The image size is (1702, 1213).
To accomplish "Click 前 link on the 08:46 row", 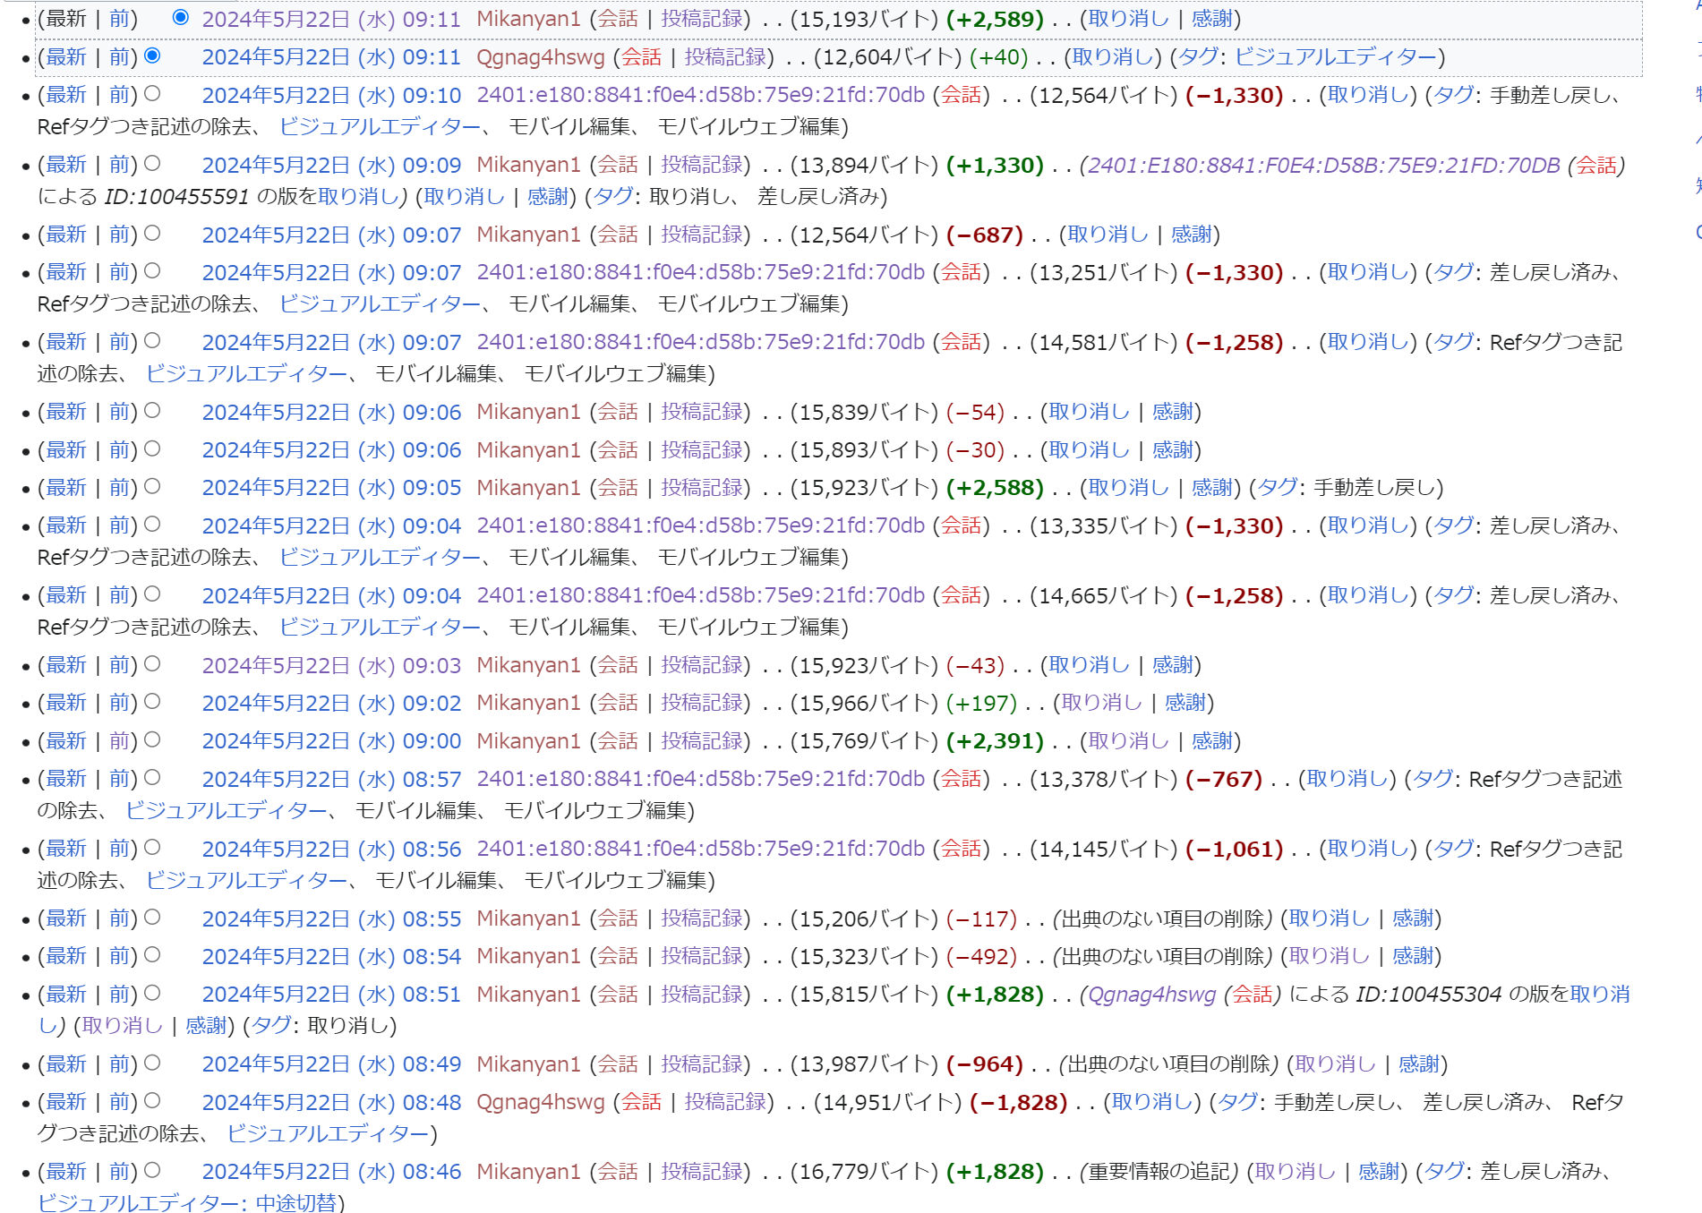I will 119,1171.
